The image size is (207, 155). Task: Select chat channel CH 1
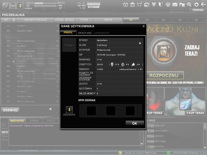(x=5, y=125)
